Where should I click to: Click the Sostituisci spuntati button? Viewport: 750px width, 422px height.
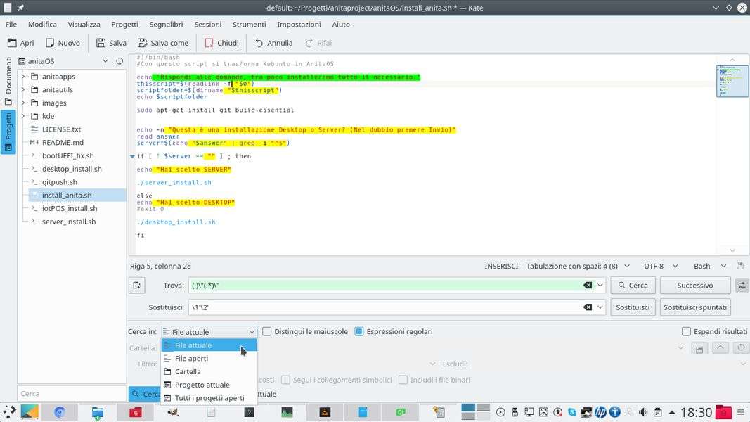695,307
